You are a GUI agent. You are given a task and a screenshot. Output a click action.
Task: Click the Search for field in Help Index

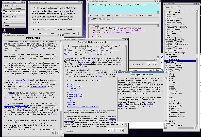pos(187,7)
